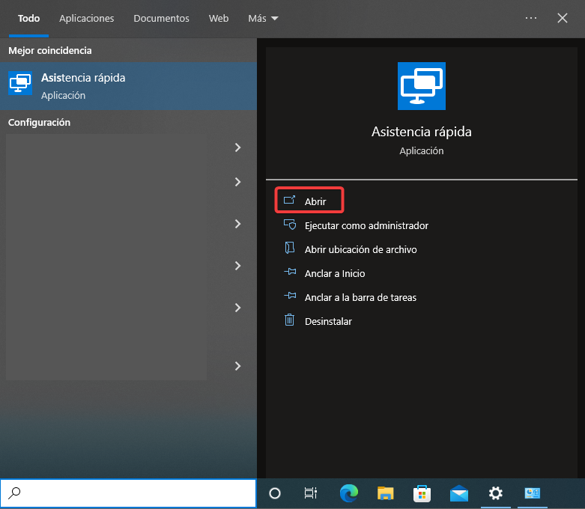The height and width of the screenshot is (509, 585).
Task: Open Cortana circle icon on taskbar
Action: click(275, 493)
